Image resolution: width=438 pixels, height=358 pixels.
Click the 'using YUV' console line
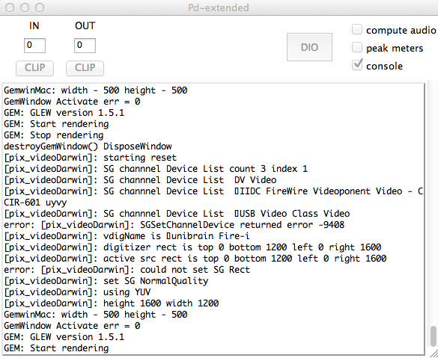pyautogui.click(x=77, y=292)
